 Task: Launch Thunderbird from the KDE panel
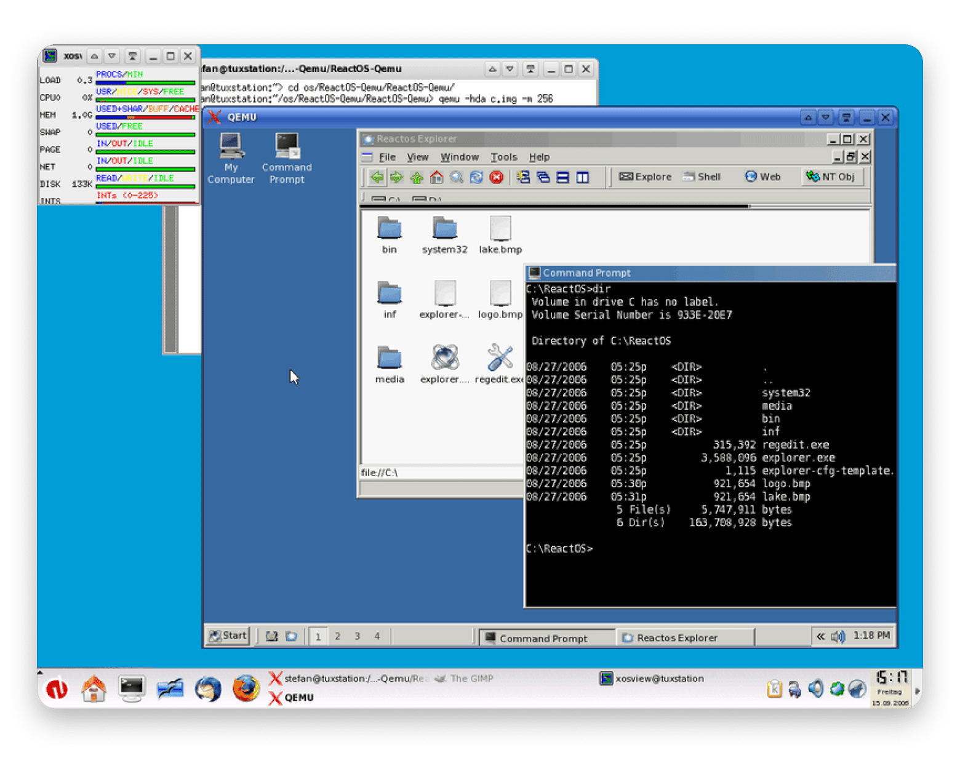pyautogui.click(x=208, y=688)
